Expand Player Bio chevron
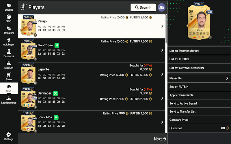231x144 pixels. coord(227,78)
